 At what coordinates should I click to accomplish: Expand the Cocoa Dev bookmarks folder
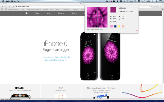click(x=67, y=9)
